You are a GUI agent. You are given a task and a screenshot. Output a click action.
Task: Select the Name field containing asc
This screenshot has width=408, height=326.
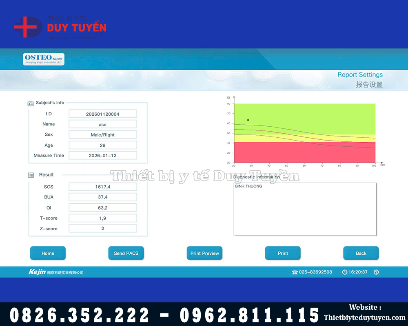(x=103, y=124)
